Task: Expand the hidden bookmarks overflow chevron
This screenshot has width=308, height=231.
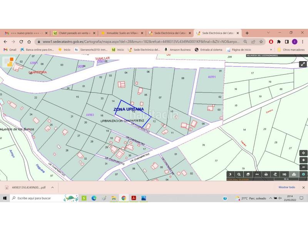Action: 271,50
